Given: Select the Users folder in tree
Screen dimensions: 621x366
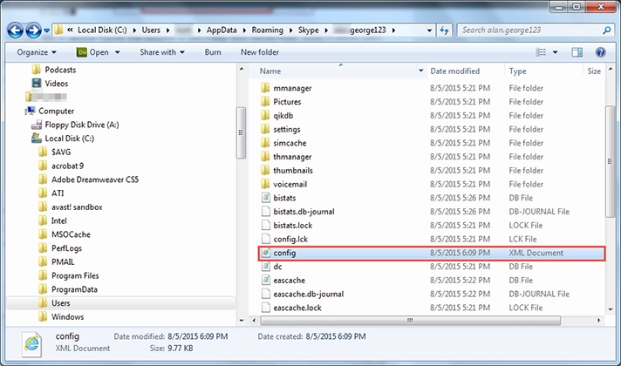Looking at the screenshot, I should (x=60, y=303).
